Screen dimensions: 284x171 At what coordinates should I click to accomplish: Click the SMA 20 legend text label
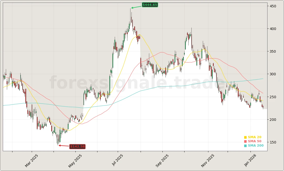(254, 137)
